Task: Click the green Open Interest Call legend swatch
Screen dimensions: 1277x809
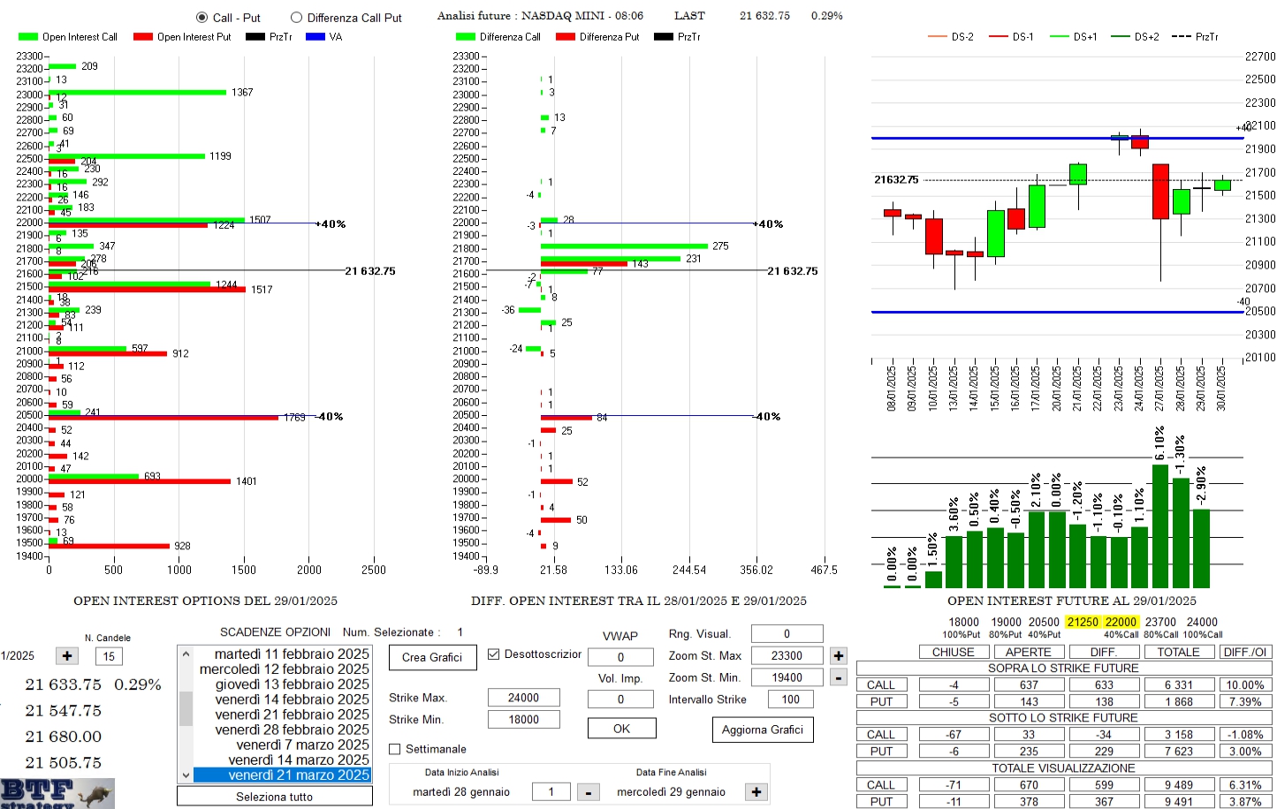Action: coord(28,37)
